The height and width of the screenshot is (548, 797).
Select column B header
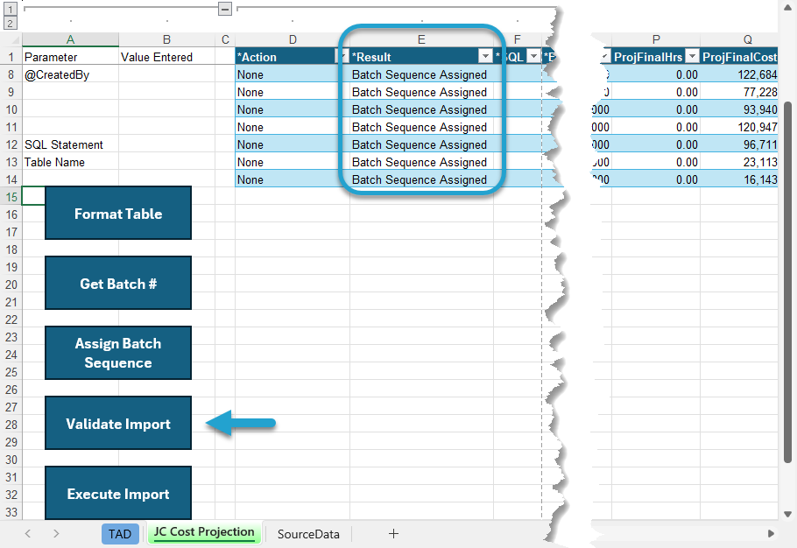(166, 39)
